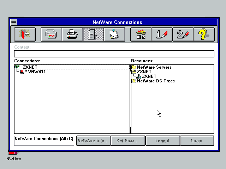
Task: Open the window control menu box
Action: coord(14,22)
